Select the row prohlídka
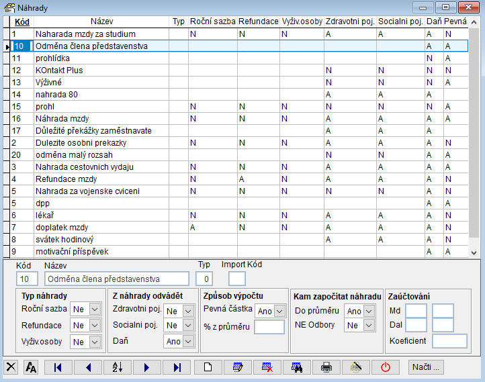This screenshot has width=485, height=382. 239,58
